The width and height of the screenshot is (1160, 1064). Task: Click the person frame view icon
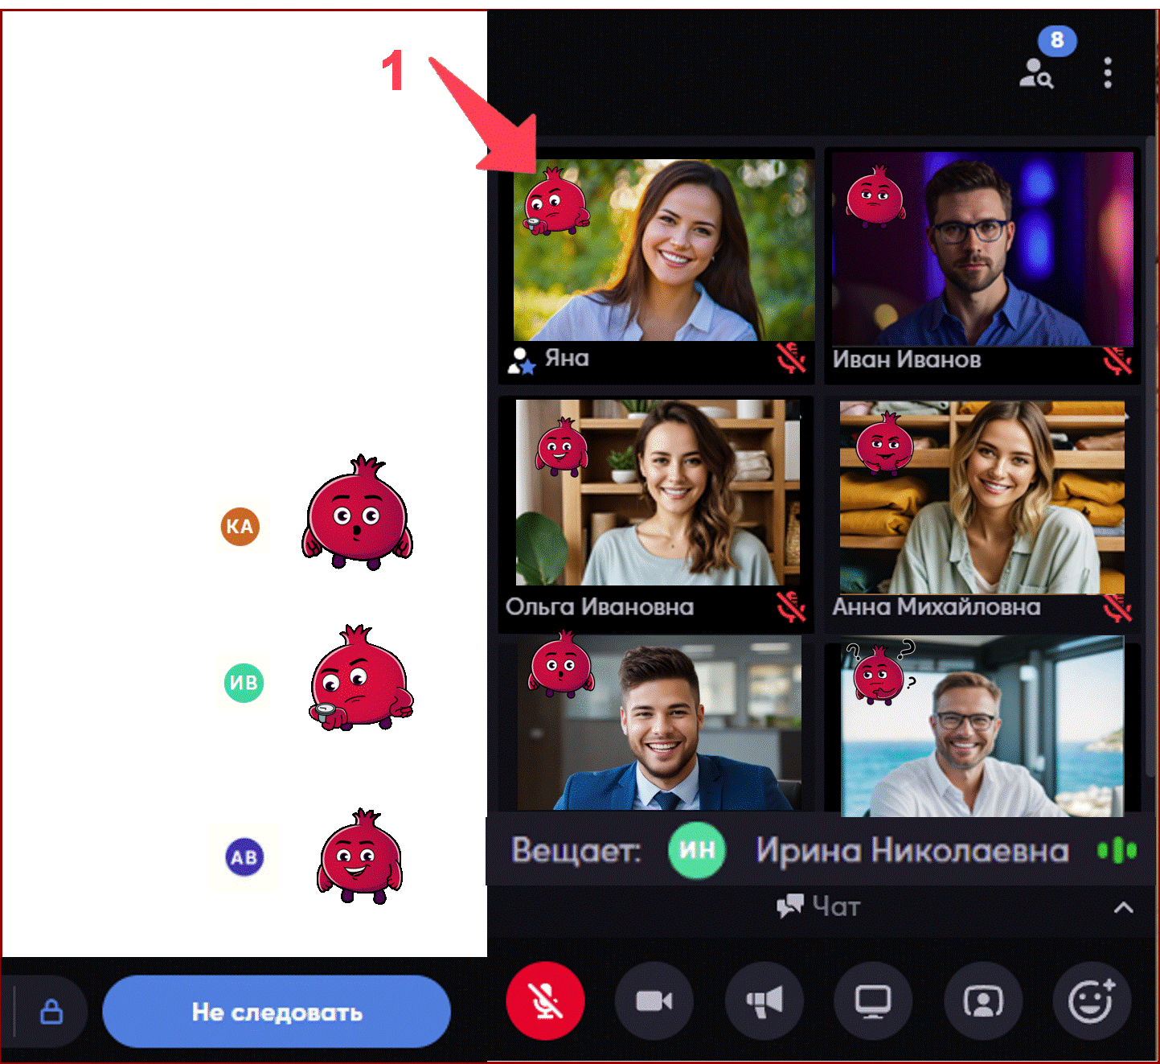[982, 1001]
